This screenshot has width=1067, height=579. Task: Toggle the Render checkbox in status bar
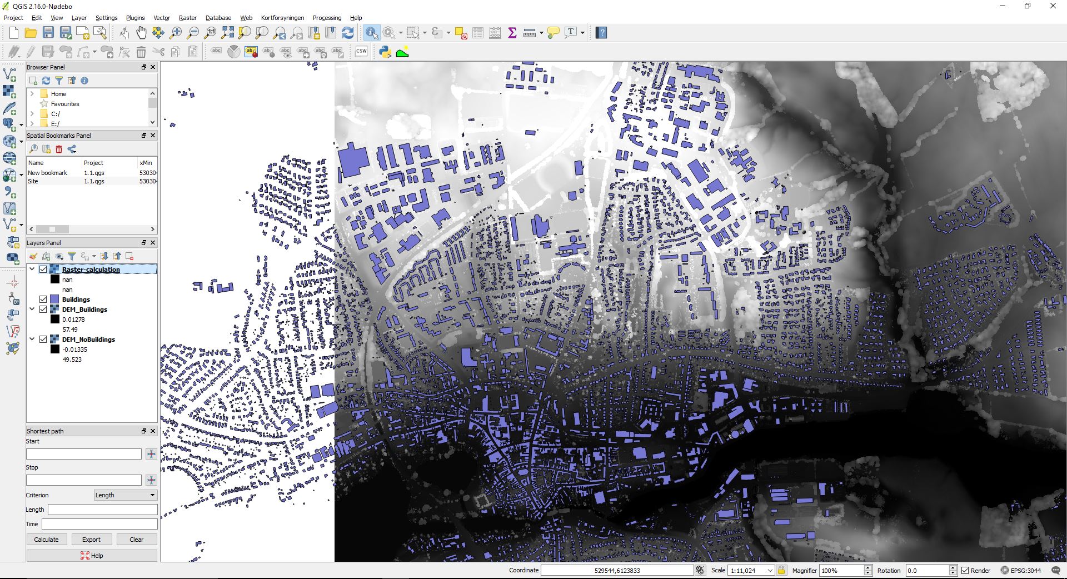tap(965, 571)
